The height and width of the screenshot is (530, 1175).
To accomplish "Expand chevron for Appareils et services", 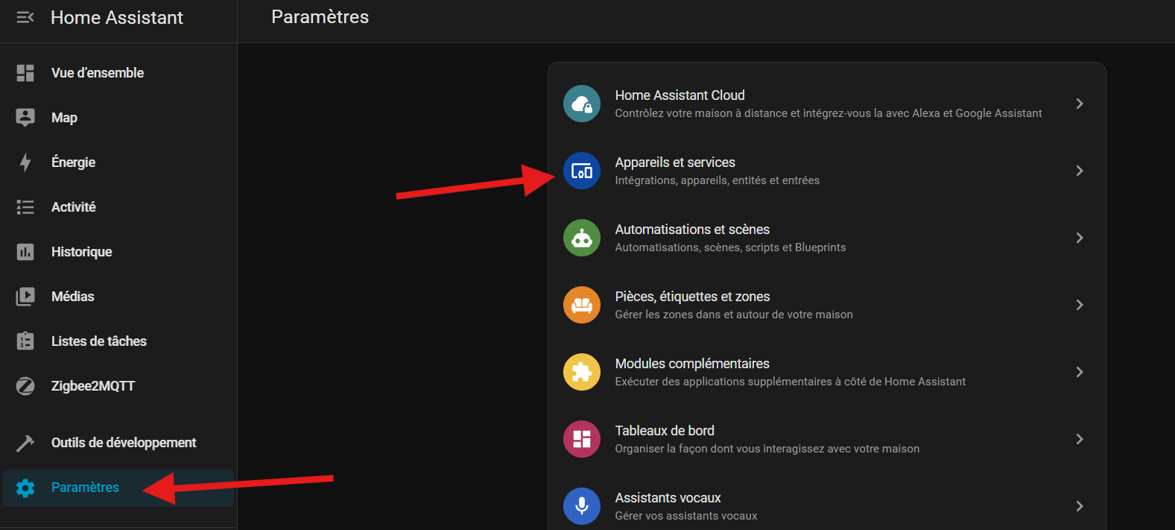I will [1079, 171].
